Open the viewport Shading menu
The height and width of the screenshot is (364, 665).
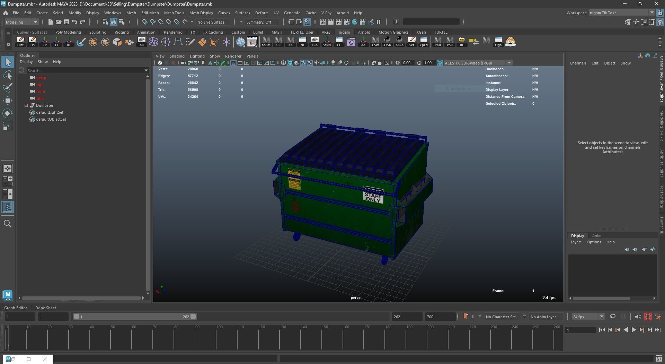point(177,56)
